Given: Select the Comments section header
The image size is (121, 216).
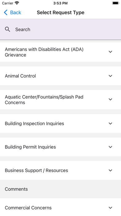Looking at the screenshot, I should [60, 189].
